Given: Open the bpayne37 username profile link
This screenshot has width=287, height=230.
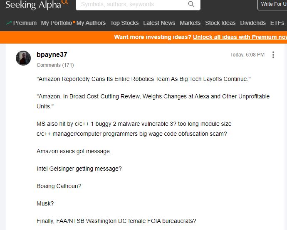Looking at the screenshot, I should 52,54.
